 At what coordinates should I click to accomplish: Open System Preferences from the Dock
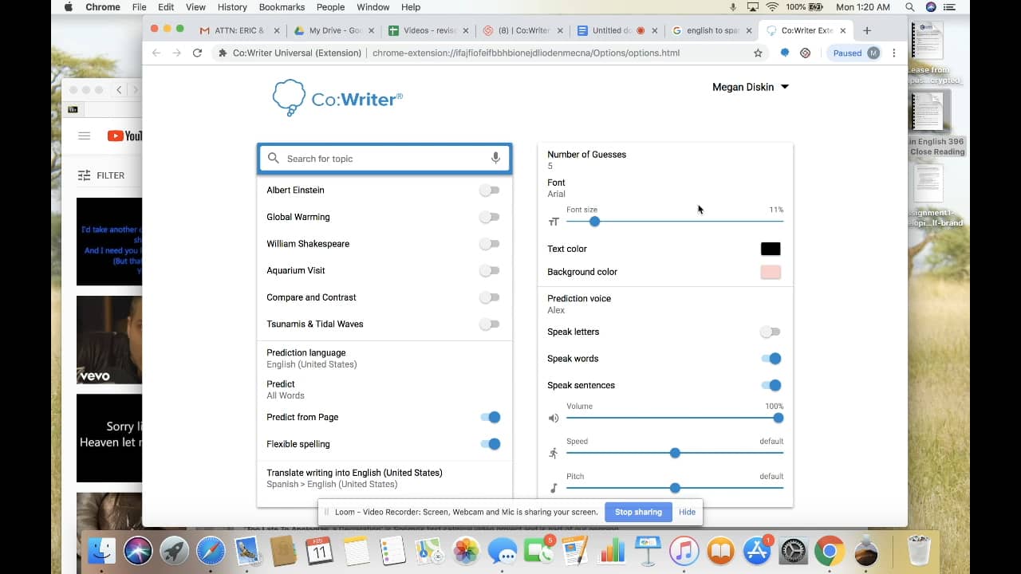[793, 551]
